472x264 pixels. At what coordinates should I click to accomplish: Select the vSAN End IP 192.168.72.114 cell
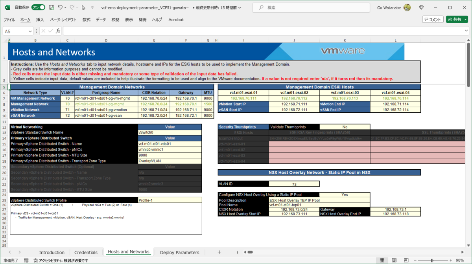pos(396,110)
